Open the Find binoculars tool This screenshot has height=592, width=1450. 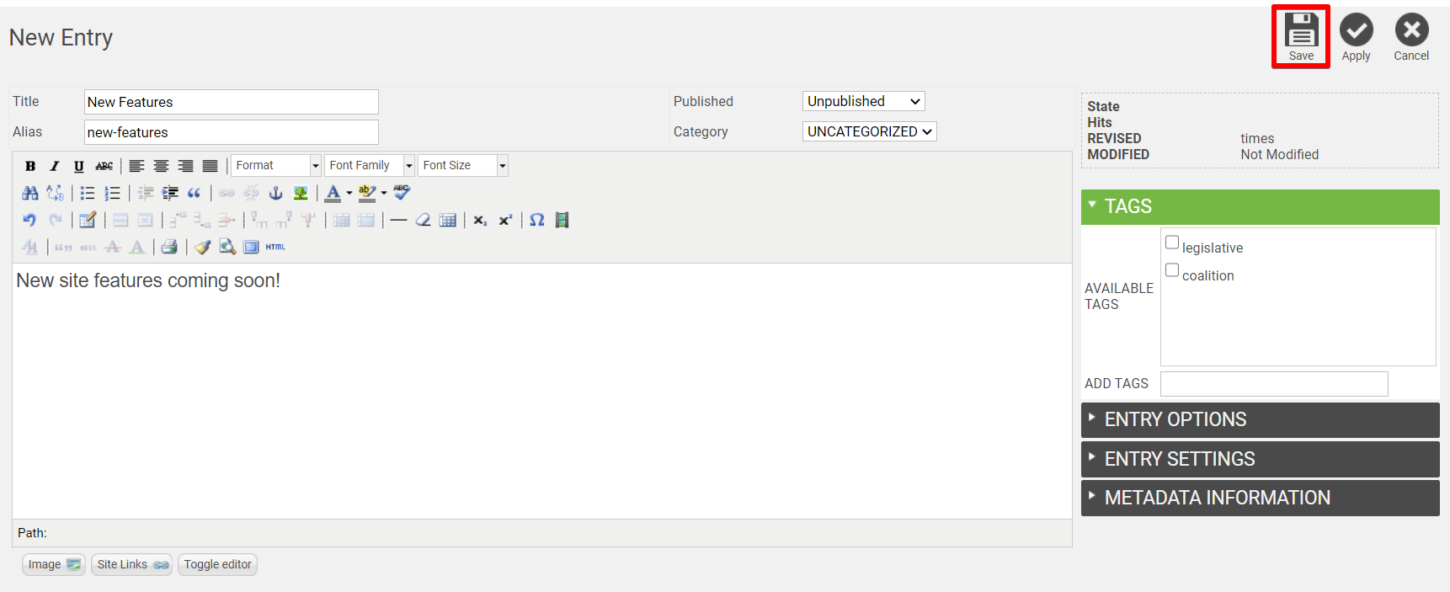tap(30, 193)
